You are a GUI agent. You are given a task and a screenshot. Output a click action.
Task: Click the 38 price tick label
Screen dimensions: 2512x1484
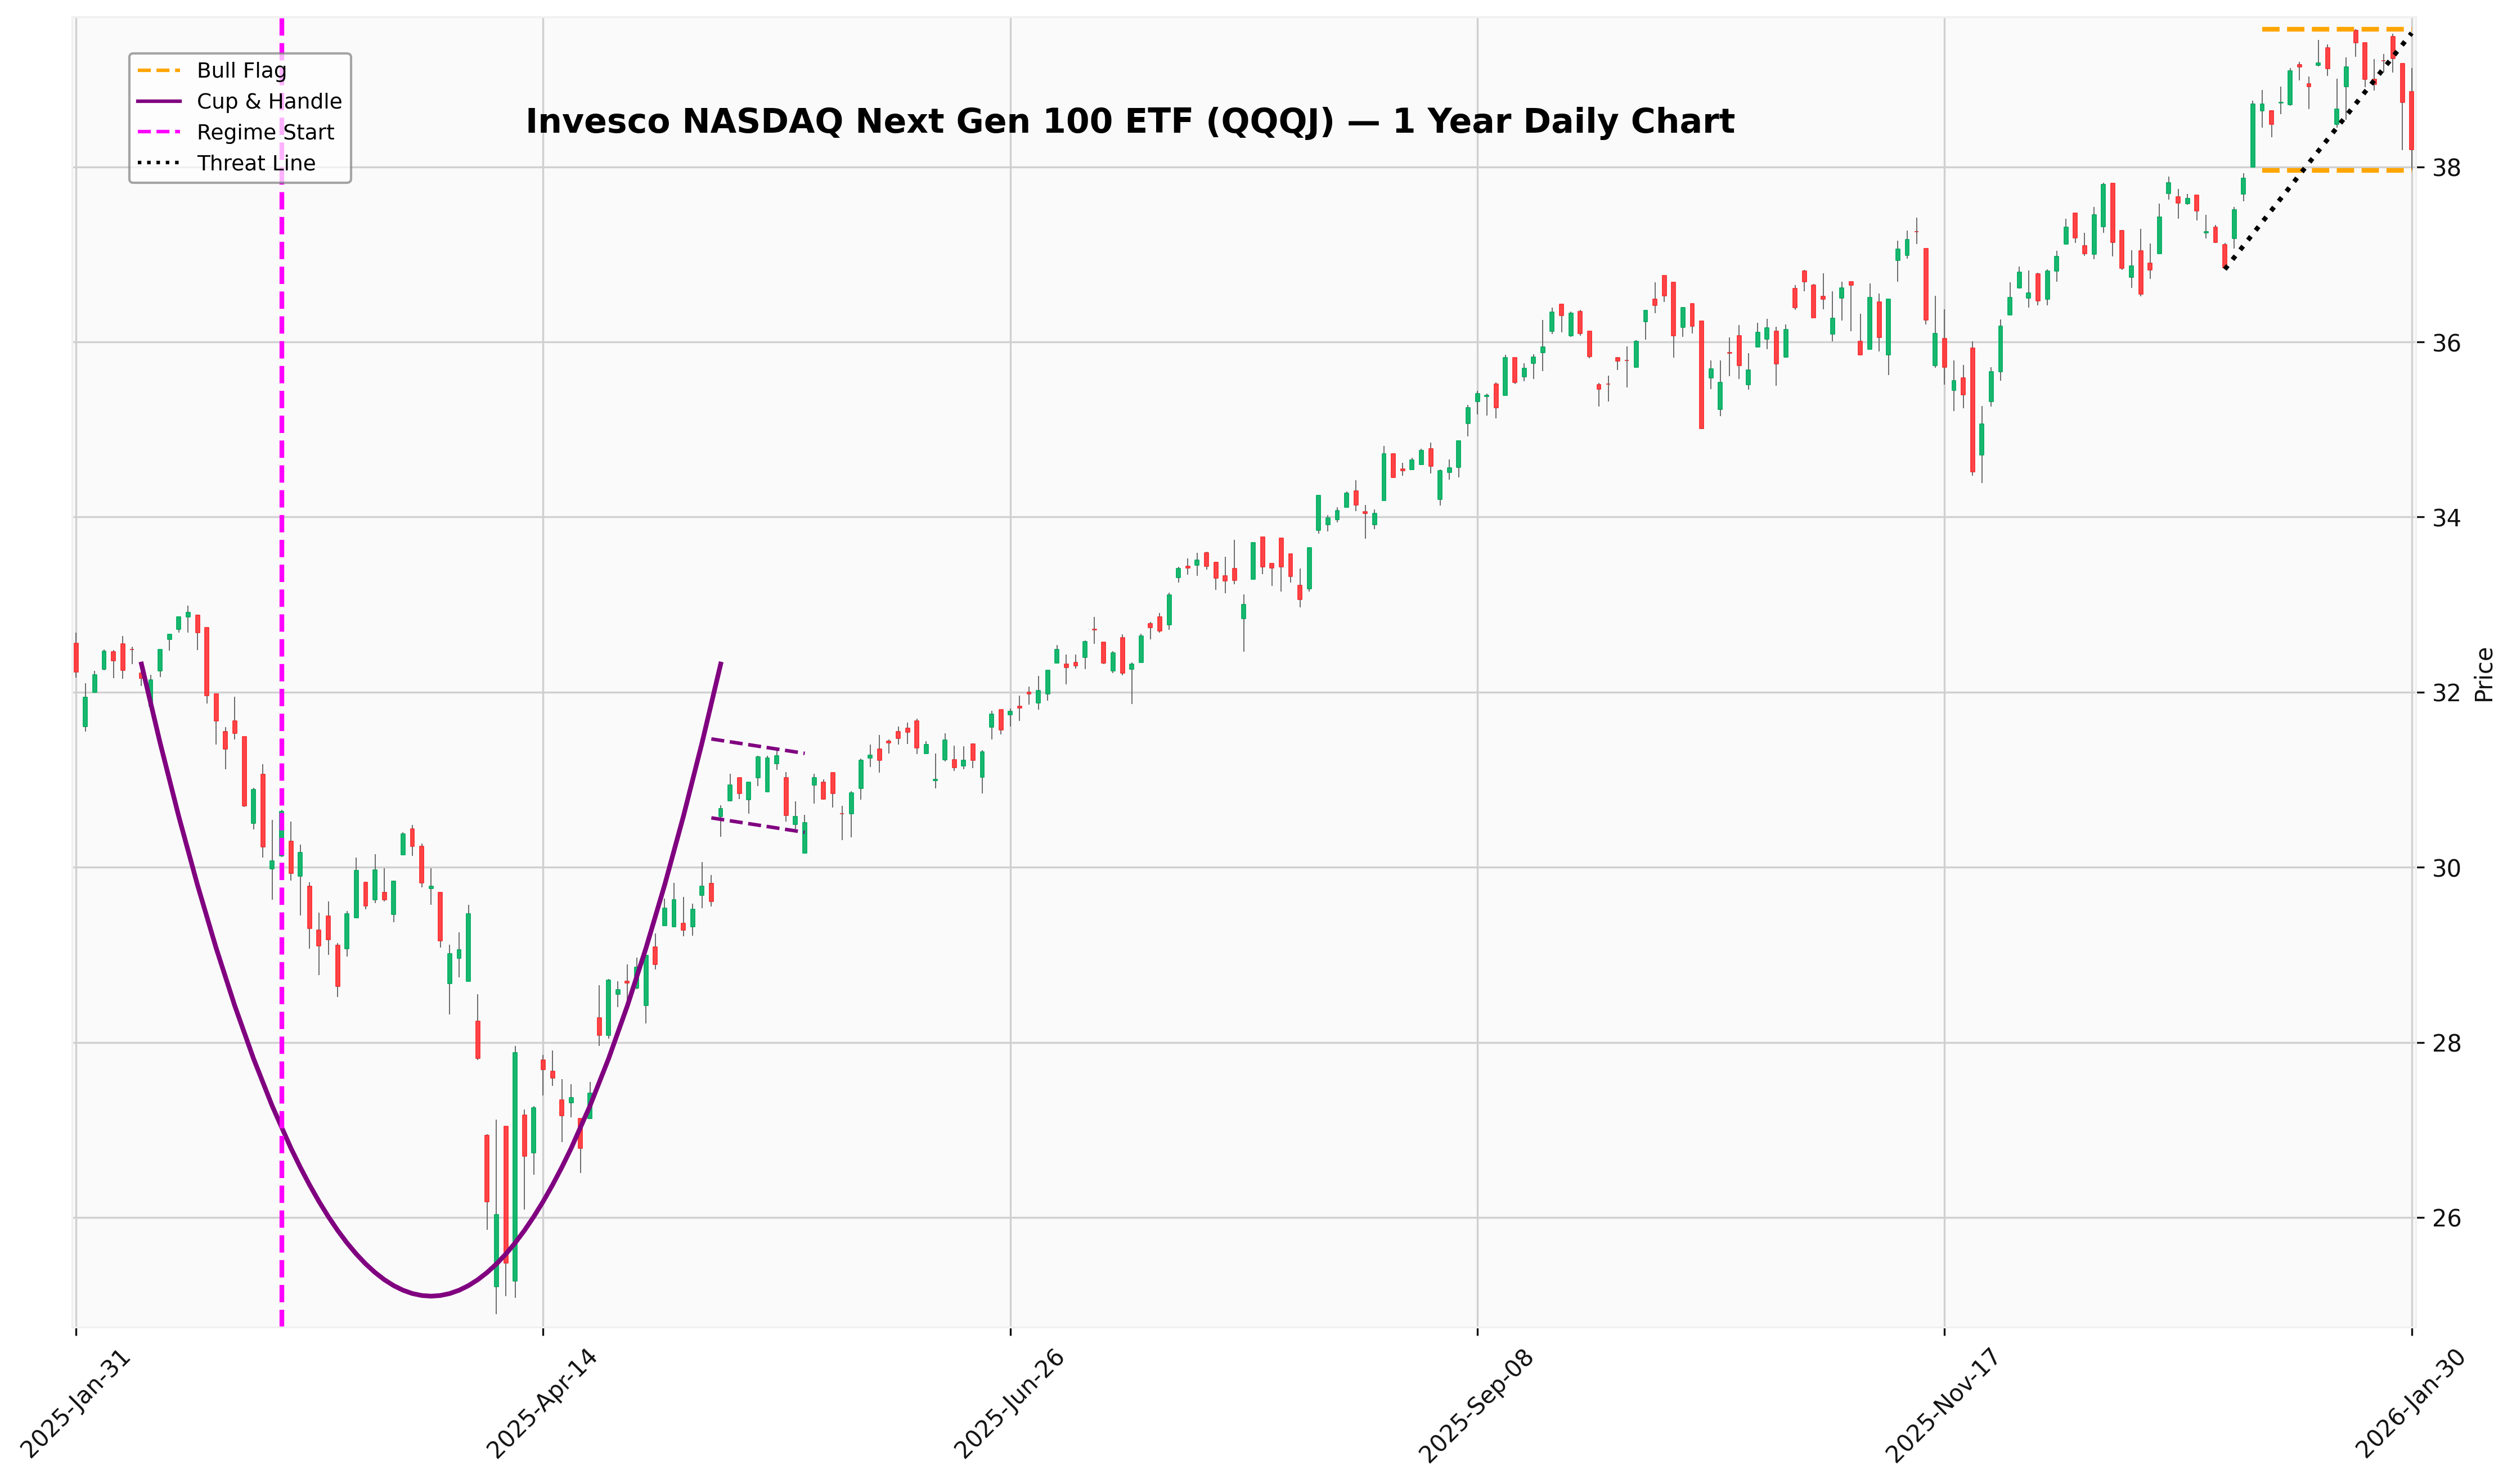2448,168
